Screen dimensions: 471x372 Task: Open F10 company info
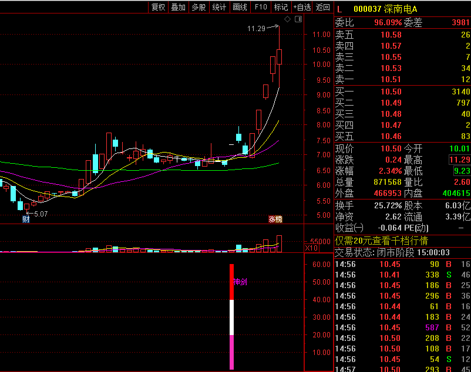(261, 7)
